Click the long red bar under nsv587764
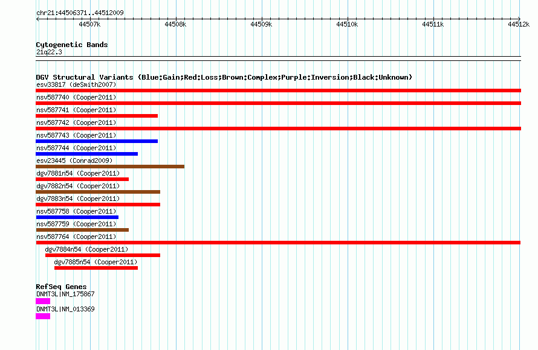538x350 pixels. click(x=278, y=243)
